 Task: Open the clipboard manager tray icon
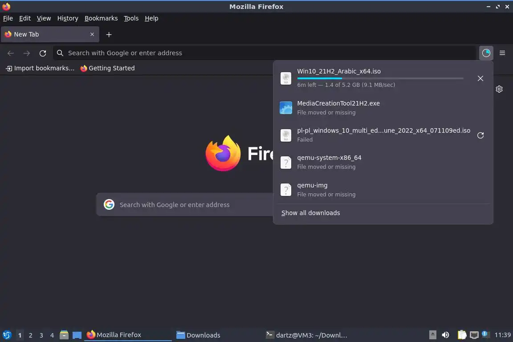pos(462,335)
